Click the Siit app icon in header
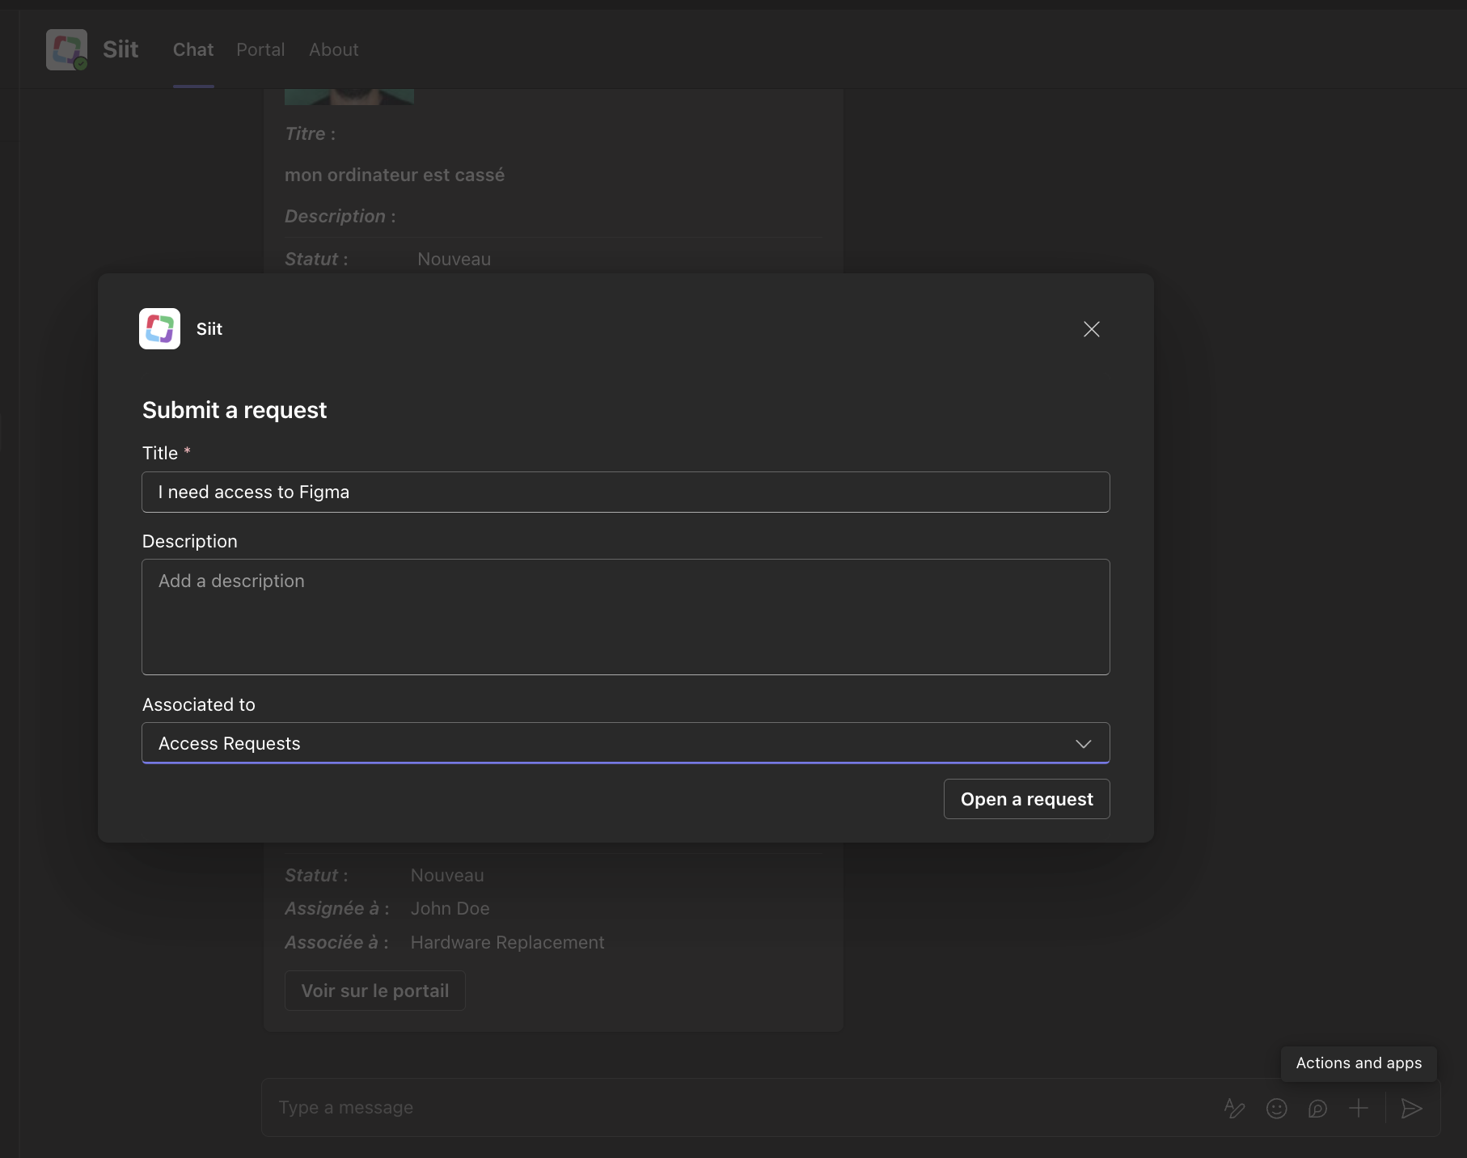 [66, 50]
